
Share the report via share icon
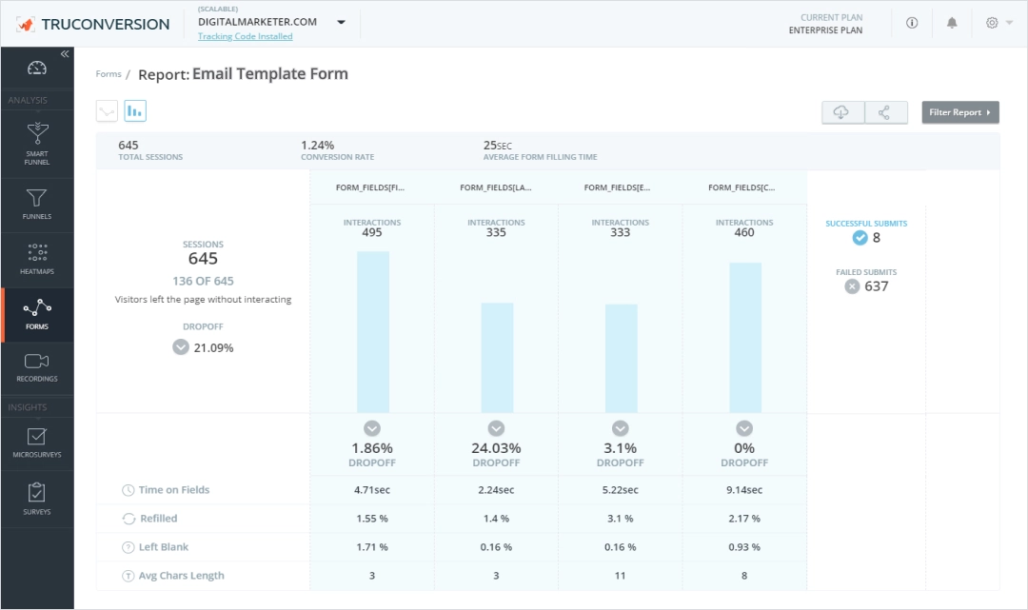(x=885, y=112)
